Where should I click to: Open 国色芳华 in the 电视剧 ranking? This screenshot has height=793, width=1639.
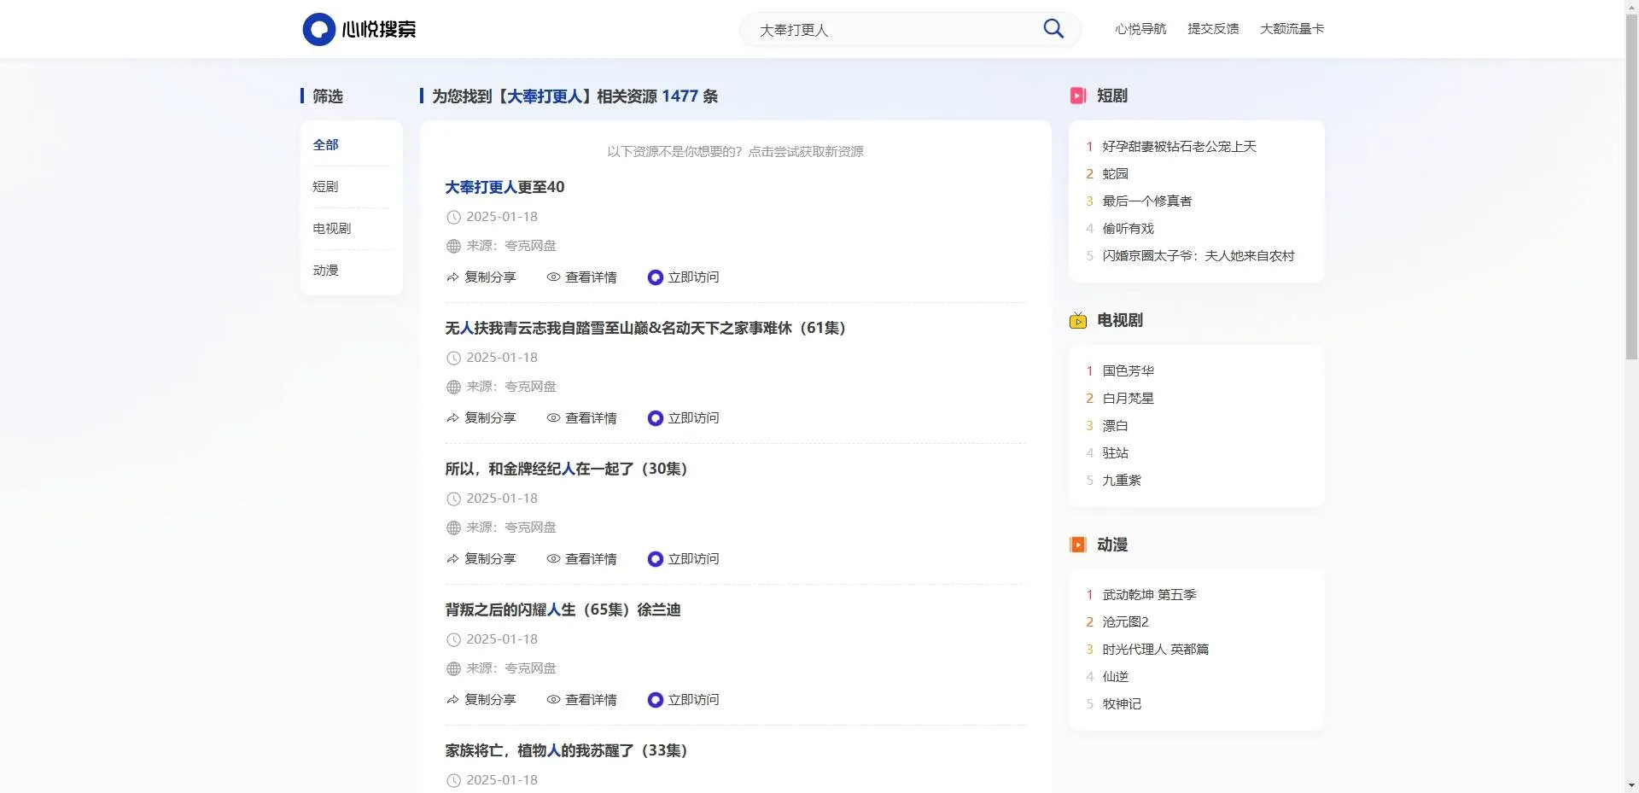pyautogui.click(x=1127, y=370)
